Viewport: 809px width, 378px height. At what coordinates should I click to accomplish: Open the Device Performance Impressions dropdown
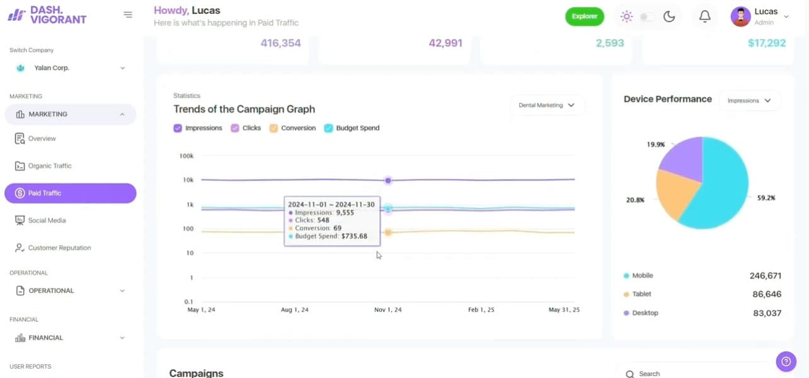pyautogui.click(x=750, y=101)
